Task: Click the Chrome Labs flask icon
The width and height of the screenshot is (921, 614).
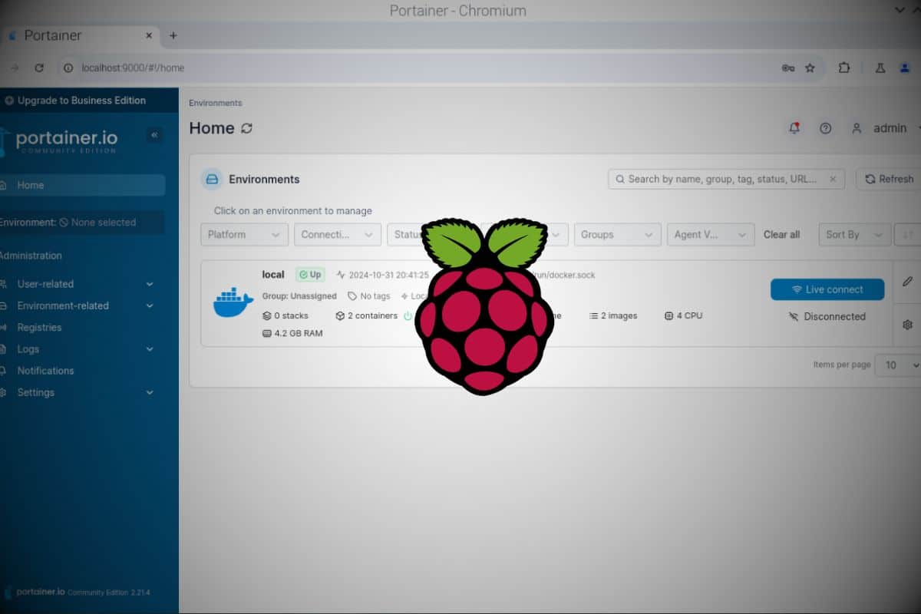Action: [881, 68]
